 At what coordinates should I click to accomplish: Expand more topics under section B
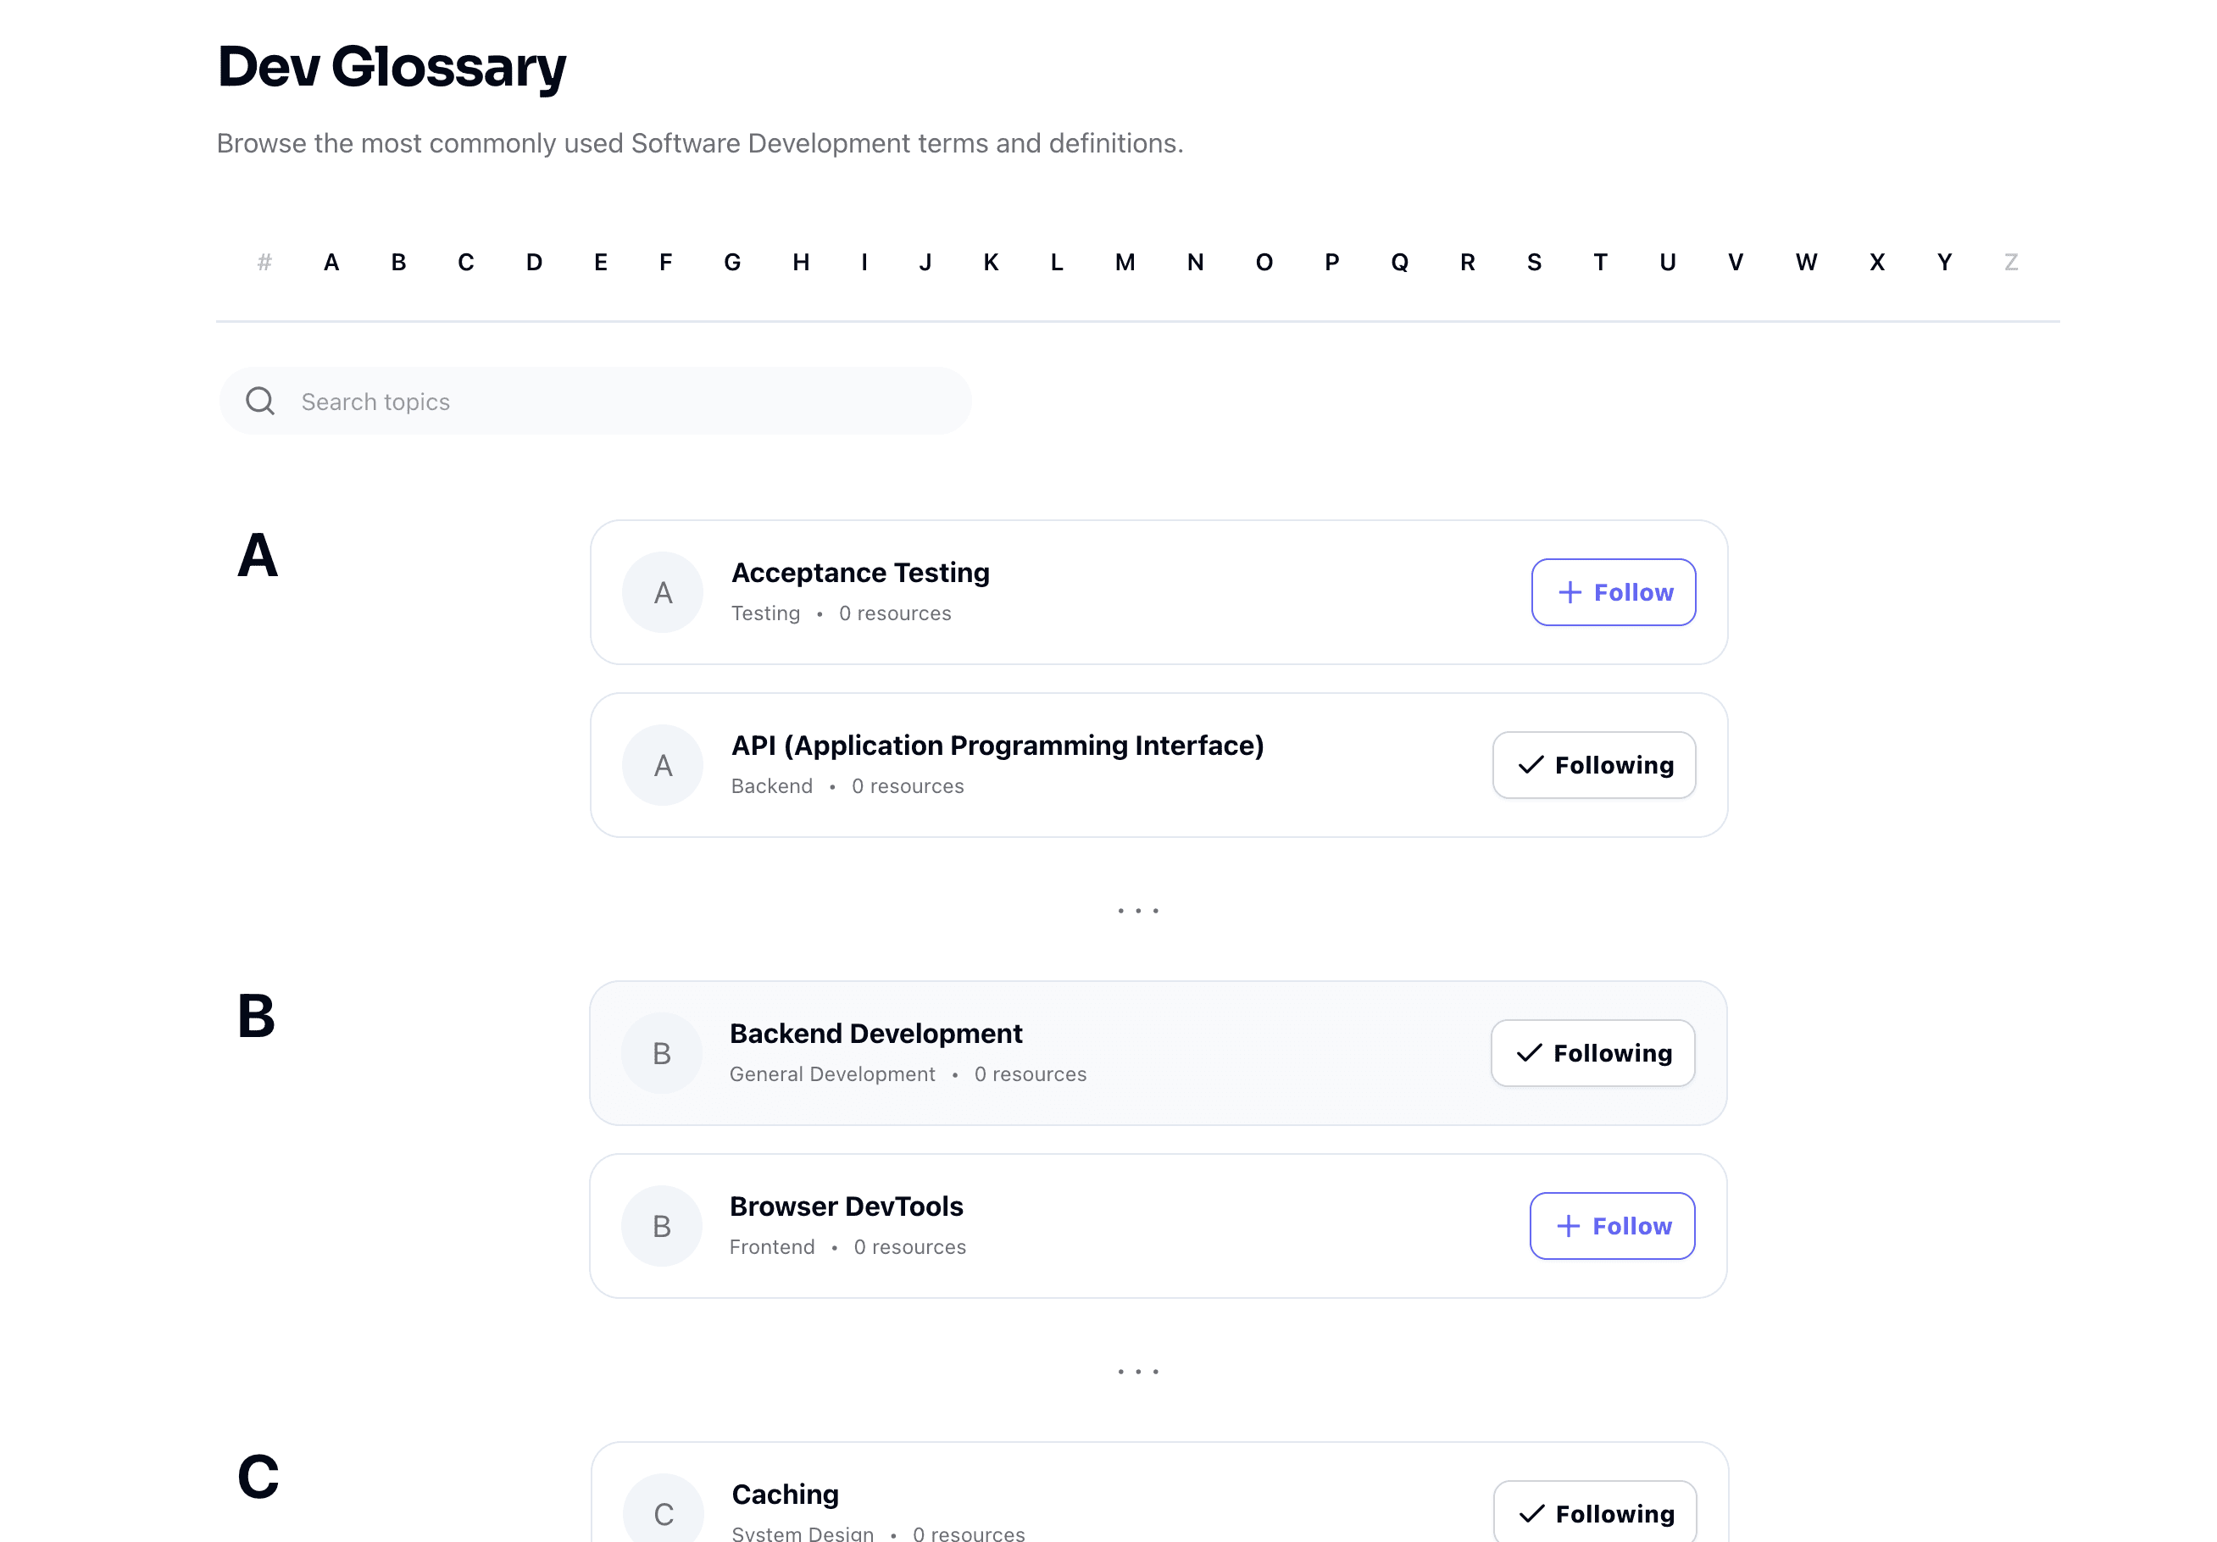(x=1137, y=1371)
